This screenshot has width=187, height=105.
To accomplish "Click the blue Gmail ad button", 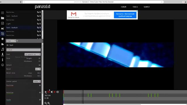I will tap(125, 15).
